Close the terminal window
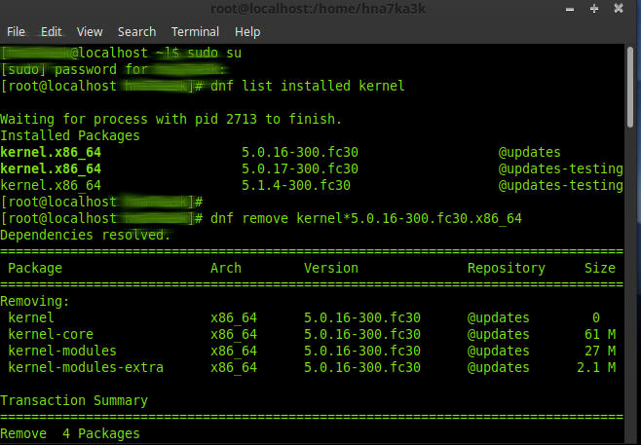This screenshot has height=445, width=641. click(x=618, y=8)
